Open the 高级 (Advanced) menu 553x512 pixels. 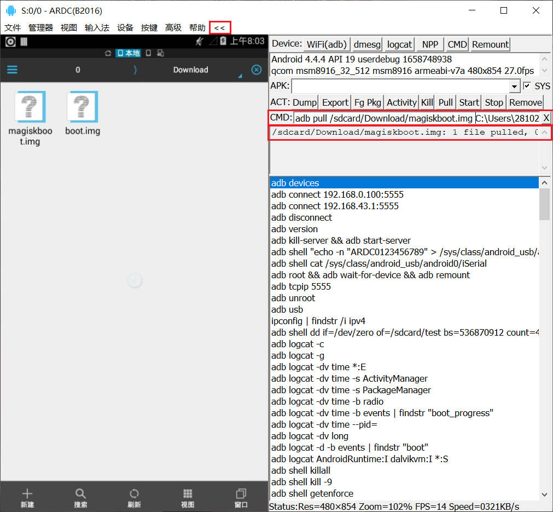173,27
